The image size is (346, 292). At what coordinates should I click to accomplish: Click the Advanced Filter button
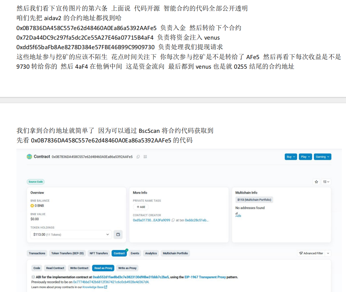click(311, 253)
